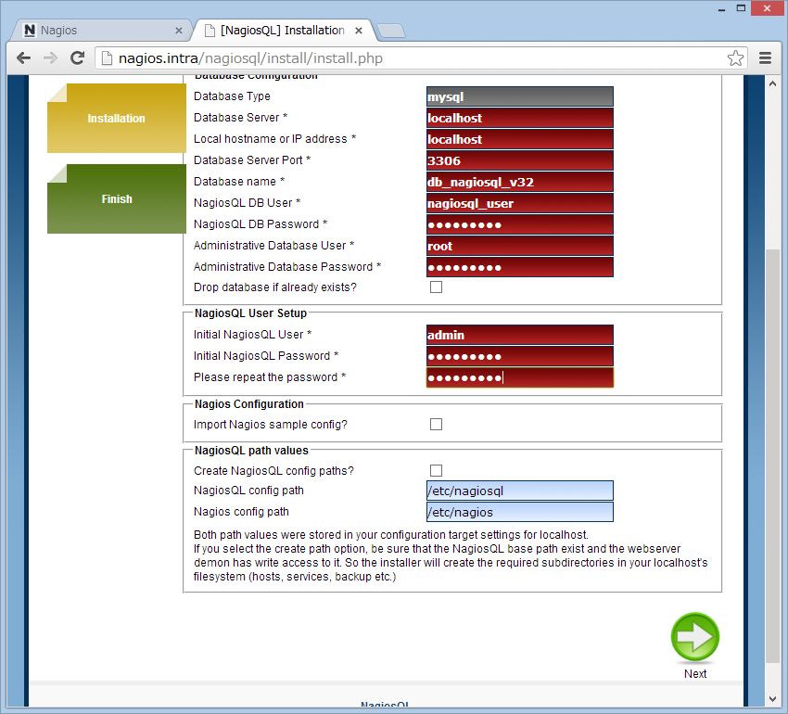The height and width of the screenshot is (714, 788).
Task: Click the Nagios config path field
Action: click(520, 512)
